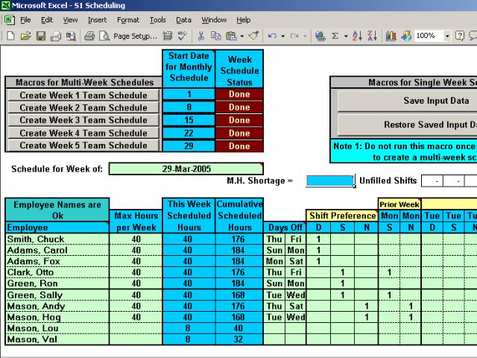This screenshot has width=477, height=358.
Task: Open the Help menu
Action: pos(244,20)
